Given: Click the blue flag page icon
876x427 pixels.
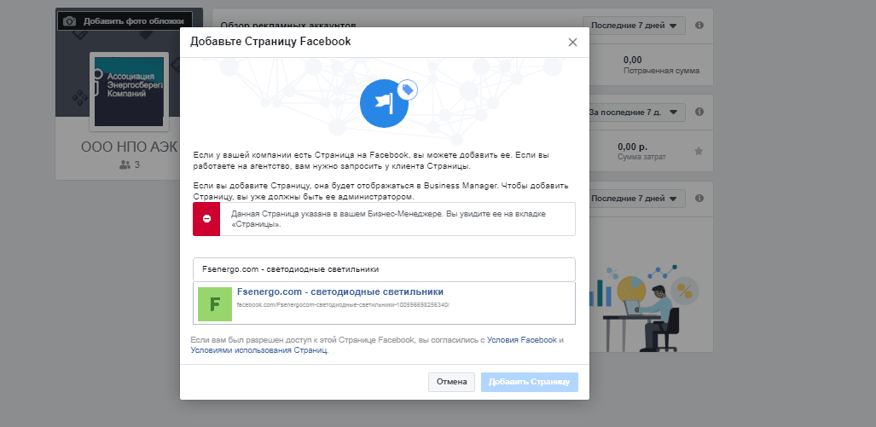Looking at the screenshot, I should point(384,104).
